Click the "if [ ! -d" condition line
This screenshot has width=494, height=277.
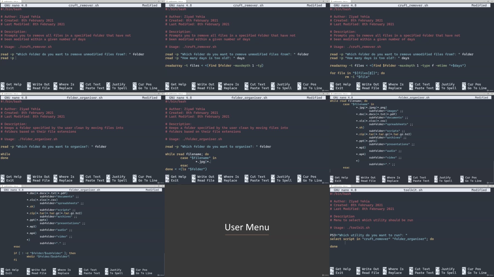point(44,253)
